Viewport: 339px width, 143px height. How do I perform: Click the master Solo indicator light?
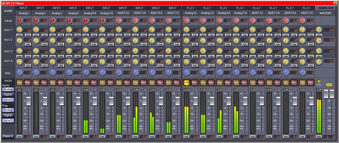click(319, 81)
